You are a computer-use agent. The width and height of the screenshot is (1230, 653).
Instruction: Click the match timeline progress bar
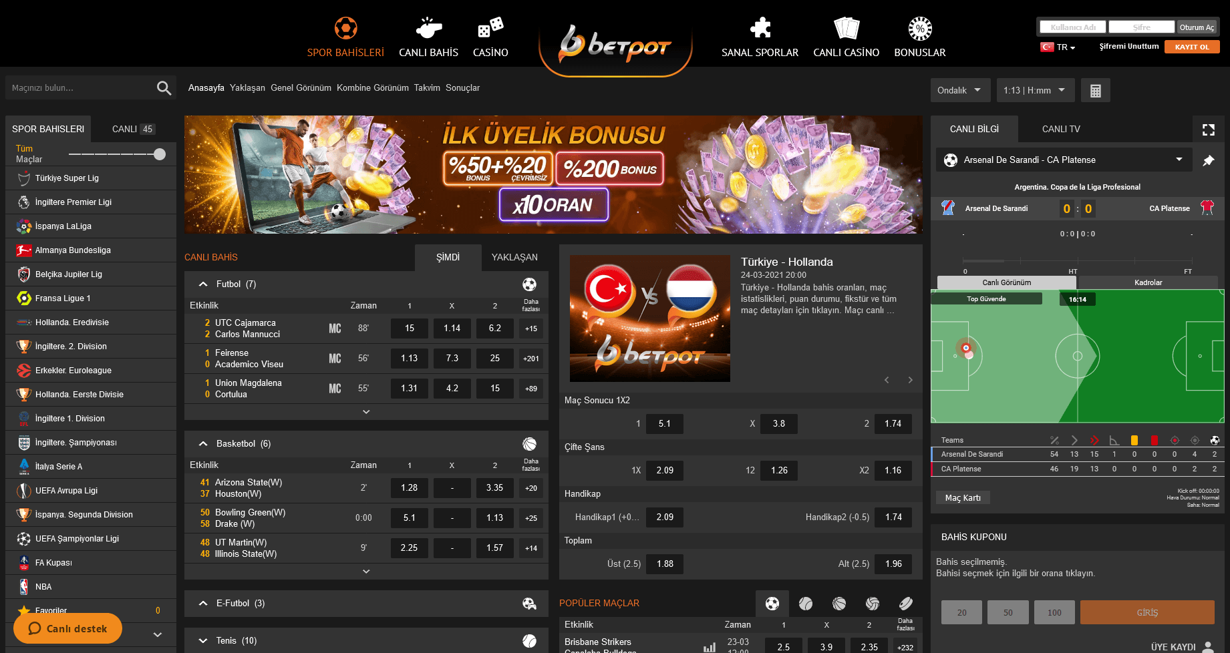coord(1077,261)
